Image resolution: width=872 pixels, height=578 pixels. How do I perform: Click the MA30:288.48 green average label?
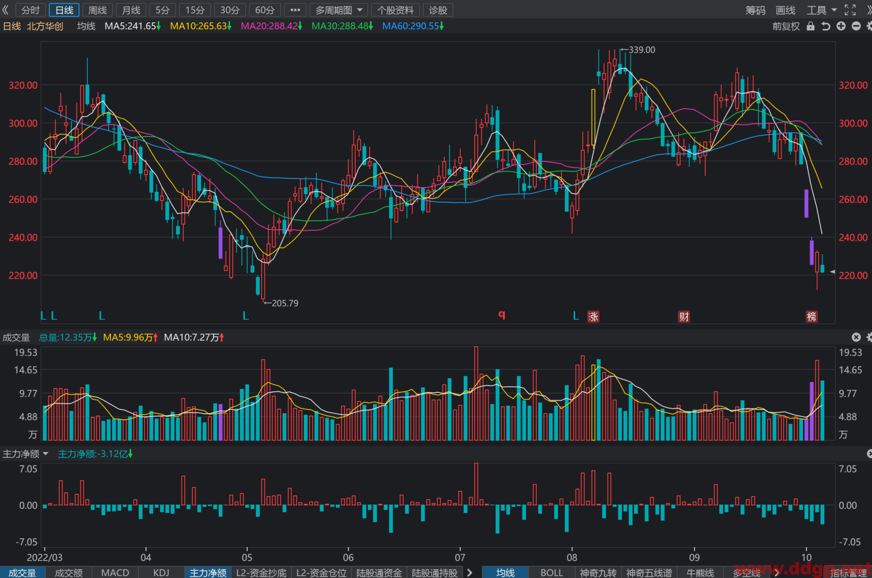pyautogui.click(x=342, y=26)
